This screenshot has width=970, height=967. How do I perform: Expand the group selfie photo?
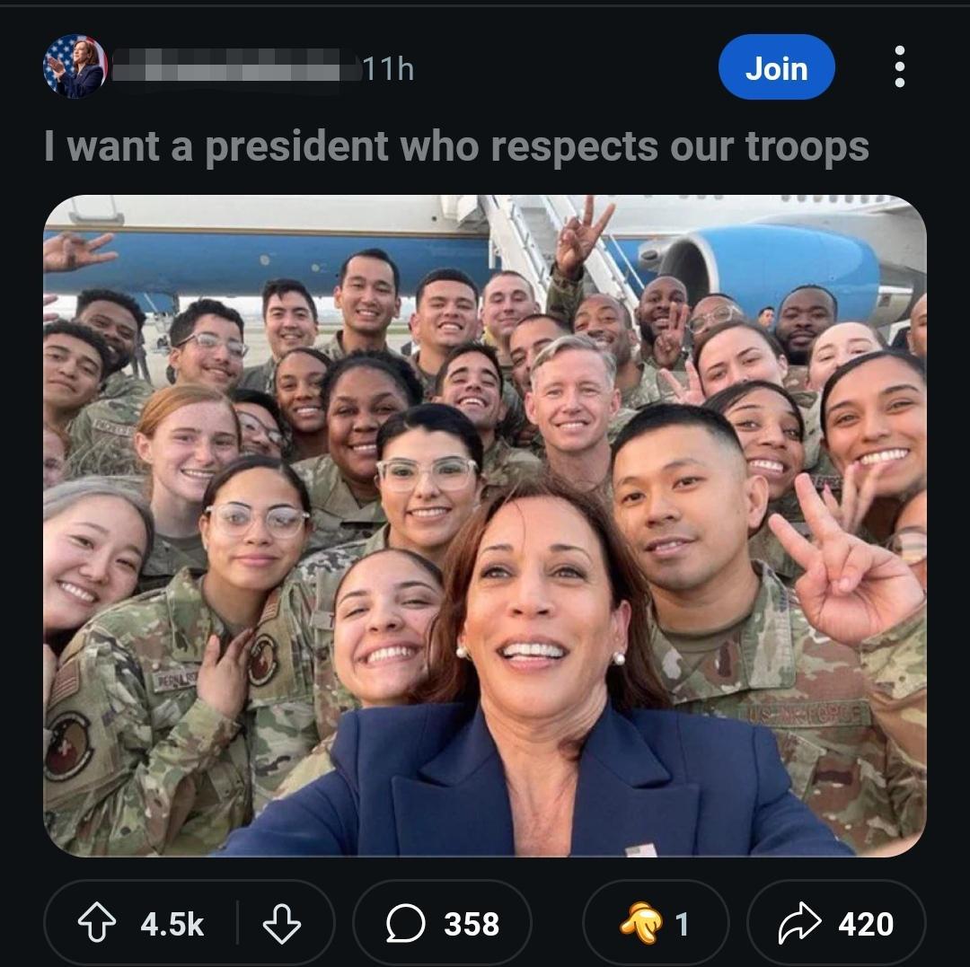tap(484, 525)
